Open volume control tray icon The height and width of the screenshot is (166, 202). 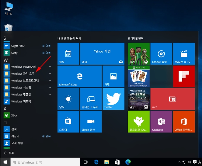tap(189, 162)
